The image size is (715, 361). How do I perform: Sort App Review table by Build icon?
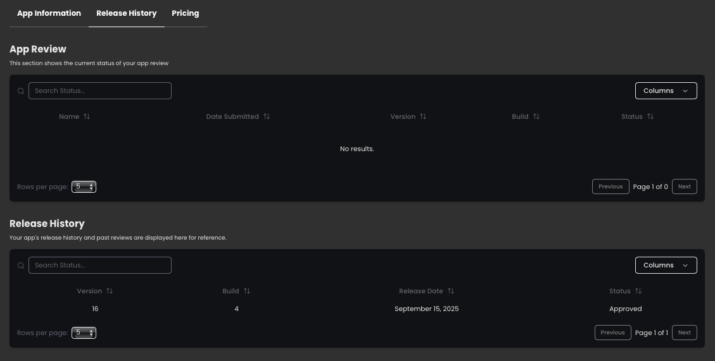(x=536, y=117)
